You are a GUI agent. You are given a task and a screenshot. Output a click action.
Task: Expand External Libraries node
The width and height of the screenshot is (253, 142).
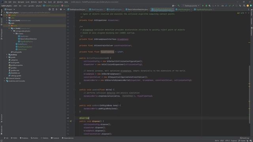pyautogui.click(x=4, y=78)
